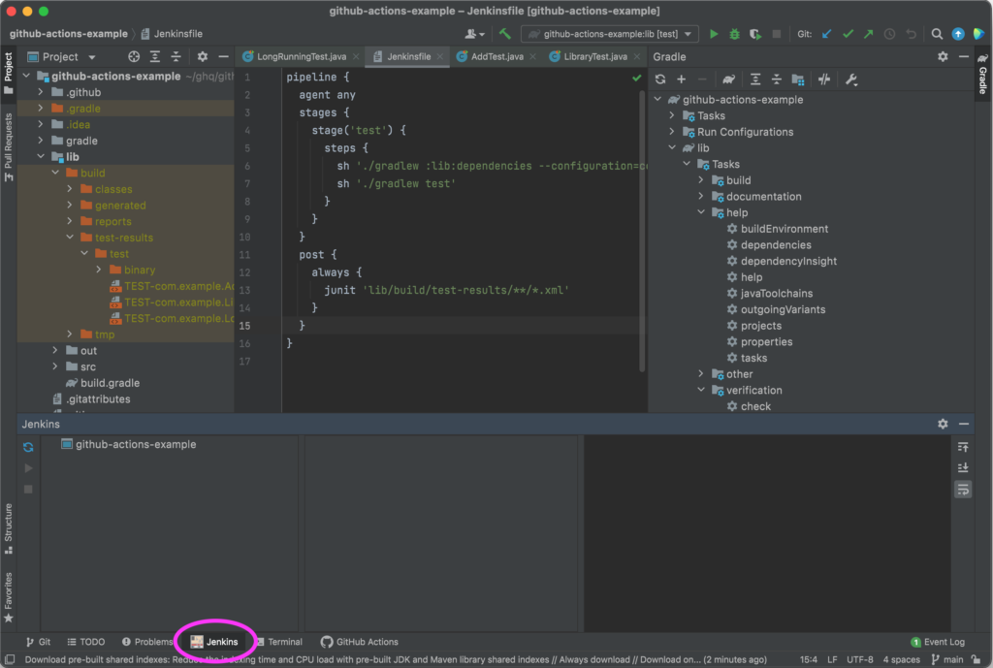Open Project panel settings gear
This screenshot has width=993, height=668.
click(202, 57)
